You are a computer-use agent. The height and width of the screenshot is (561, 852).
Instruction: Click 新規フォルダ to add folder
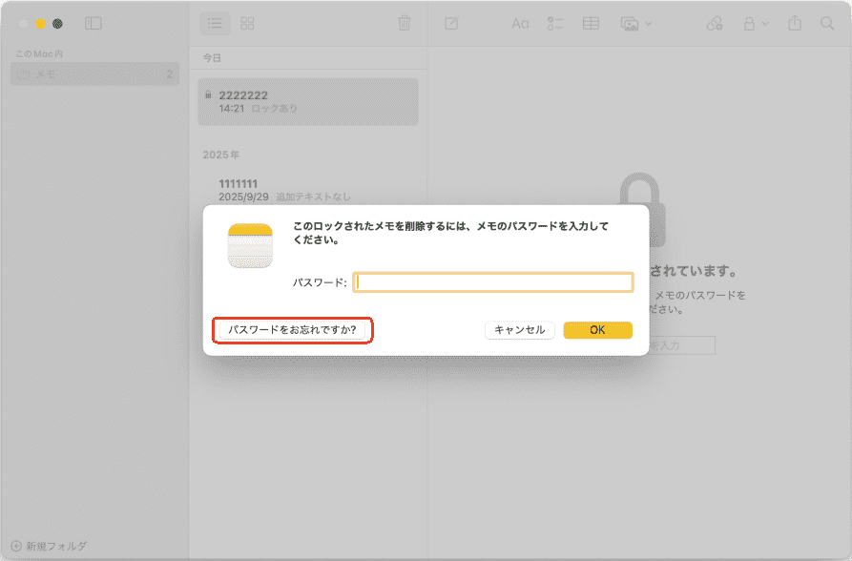(x=49, y=546)
